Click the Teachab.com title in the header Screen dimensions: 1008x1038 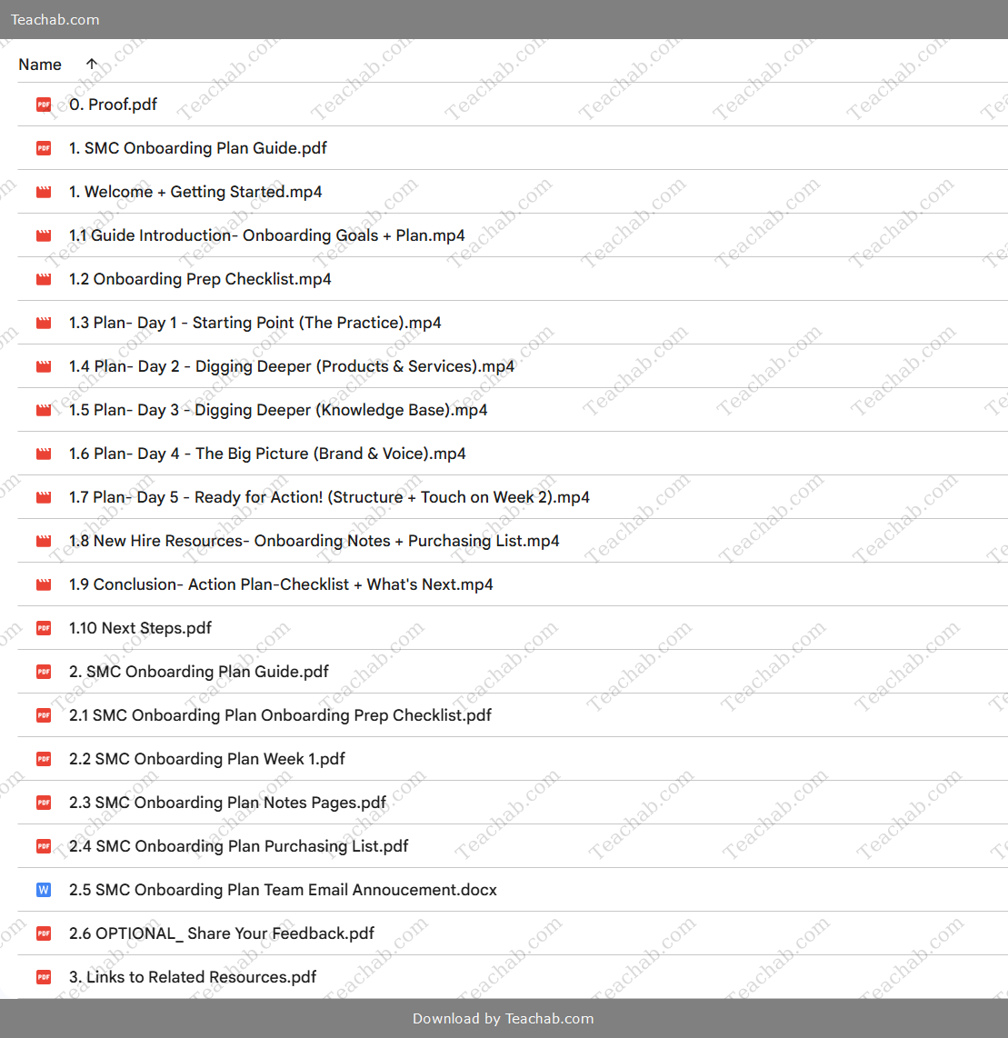click(x=55, y=20)
